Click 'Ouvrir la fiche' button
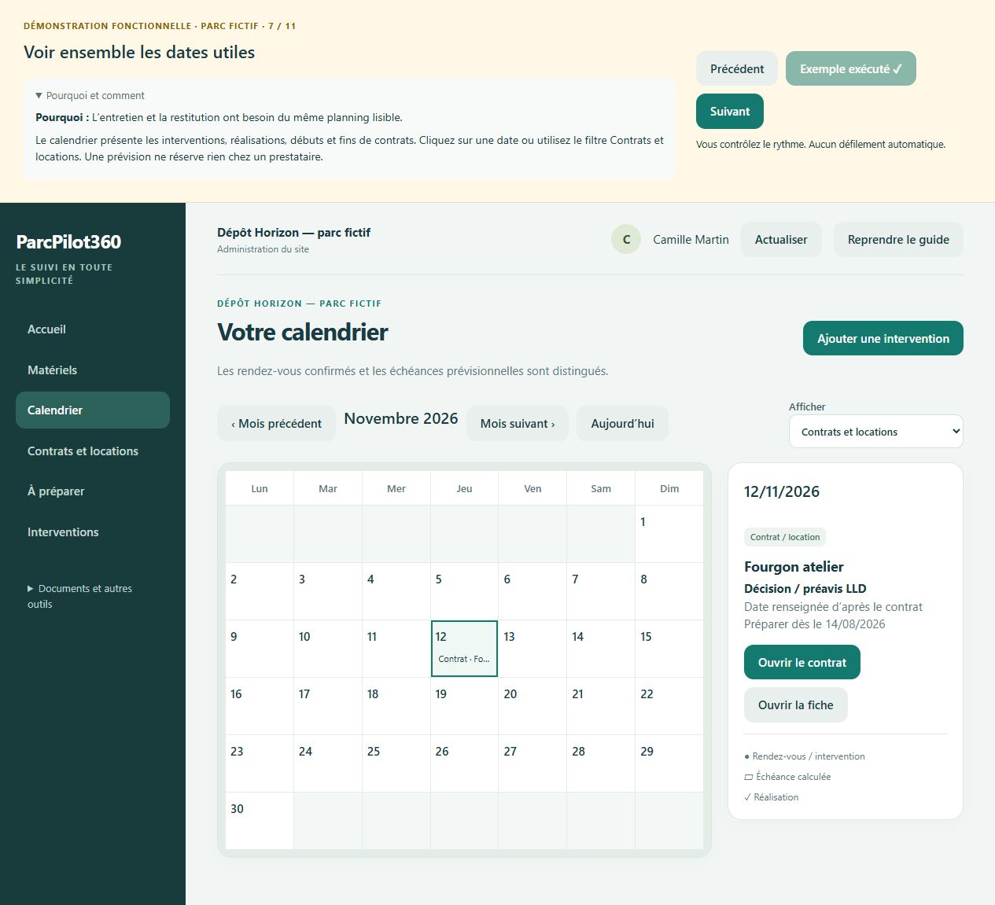The image size is (995, 905). pyautogui.click(x=796, y=705)
